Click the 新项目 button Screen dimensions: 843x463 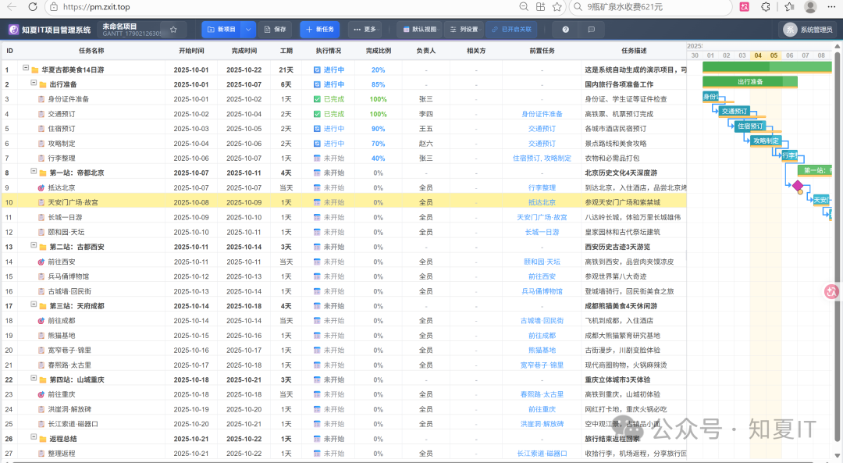tap(222, 30)
